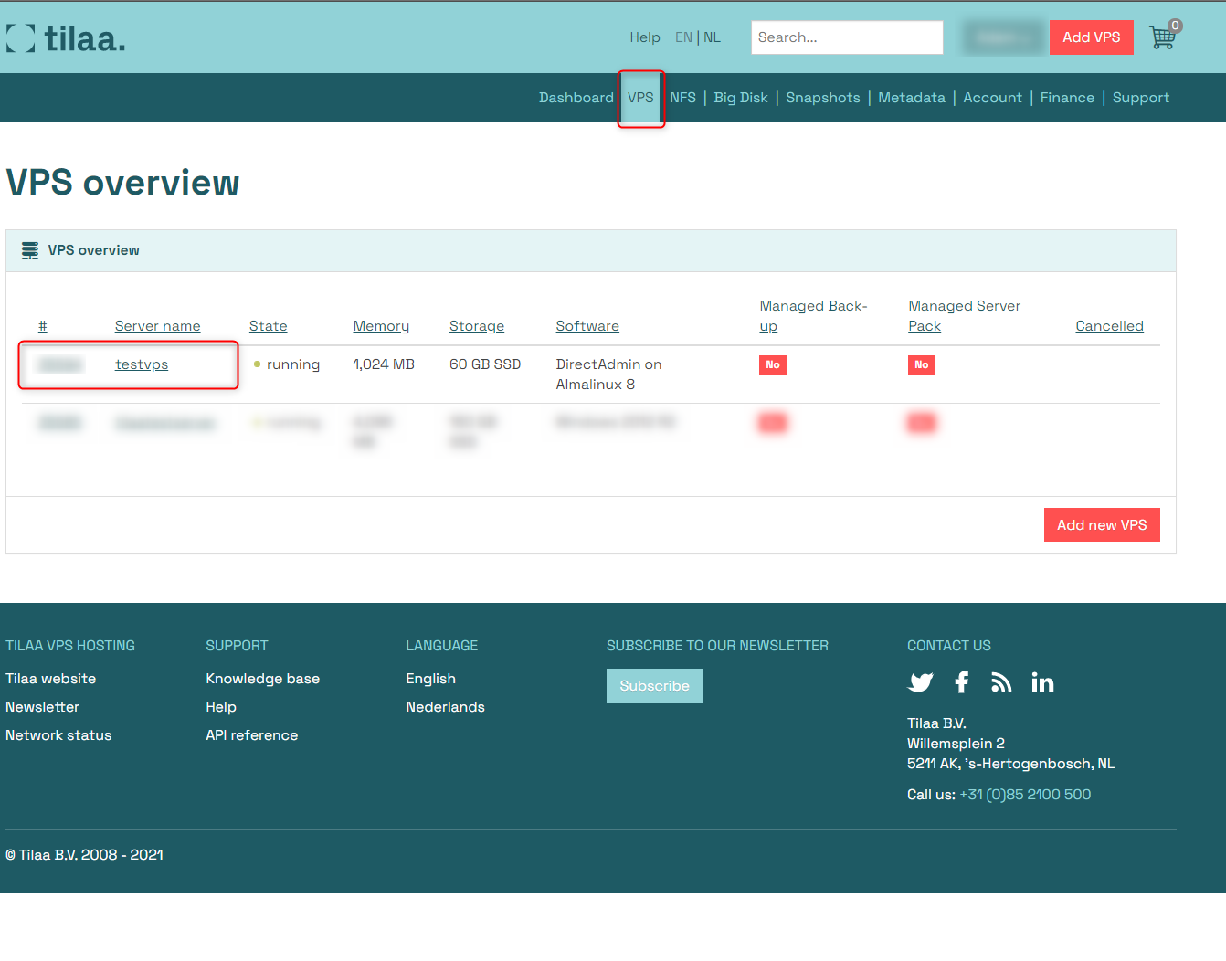Sort by Software column header
The height and width of the screenshot is (961, 1226).
(x=587, y=326)
